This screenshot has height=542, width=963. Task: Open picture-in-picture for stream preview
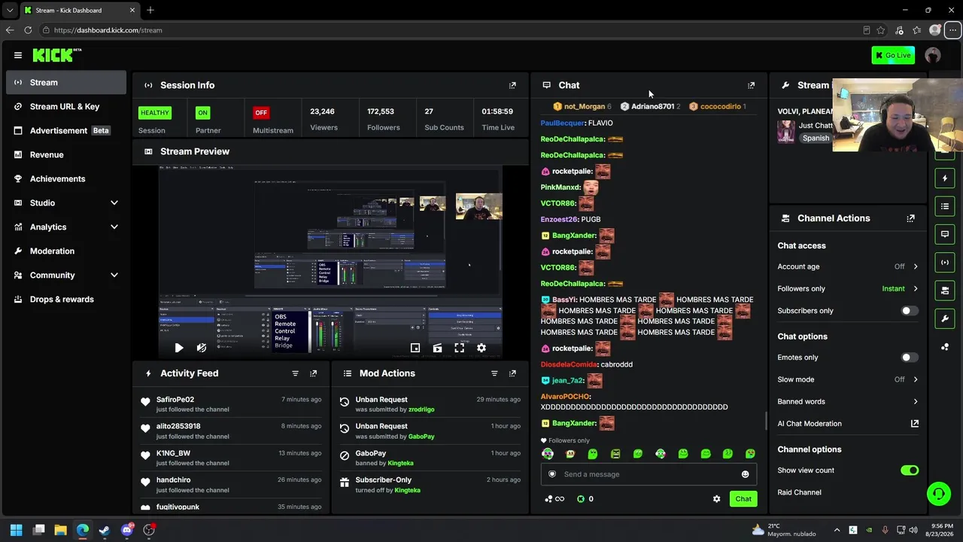tap(415, 348)
